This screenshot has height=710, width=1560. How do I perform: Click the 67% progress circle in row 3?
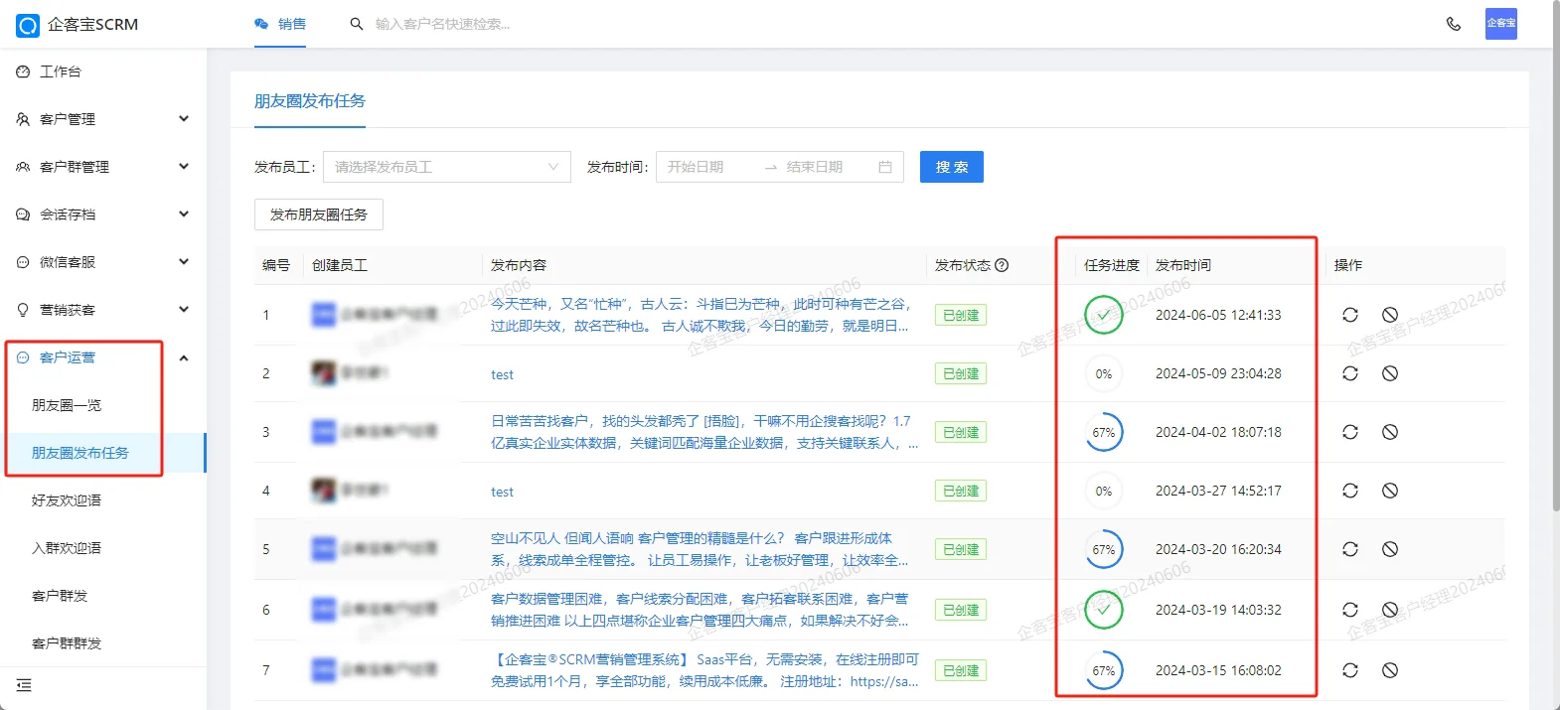pos(1104,432)
